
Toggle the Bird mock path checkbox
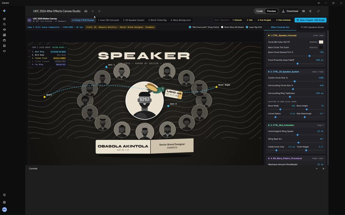point(190,27)
